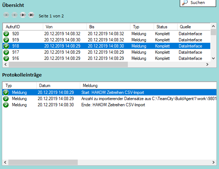Go to the next page

point(23,15)
